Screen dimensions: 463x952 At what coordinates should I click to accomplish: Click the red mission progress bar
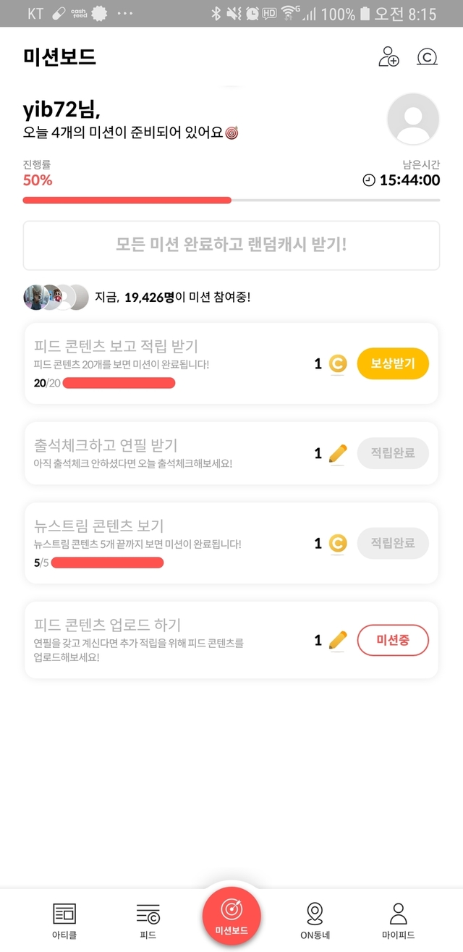[x=127, y=200]
